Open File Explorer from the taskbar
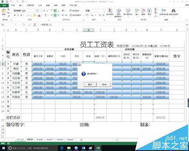Image resolution: width=189 pixels, height=151 pixels. tap(69, 148)
